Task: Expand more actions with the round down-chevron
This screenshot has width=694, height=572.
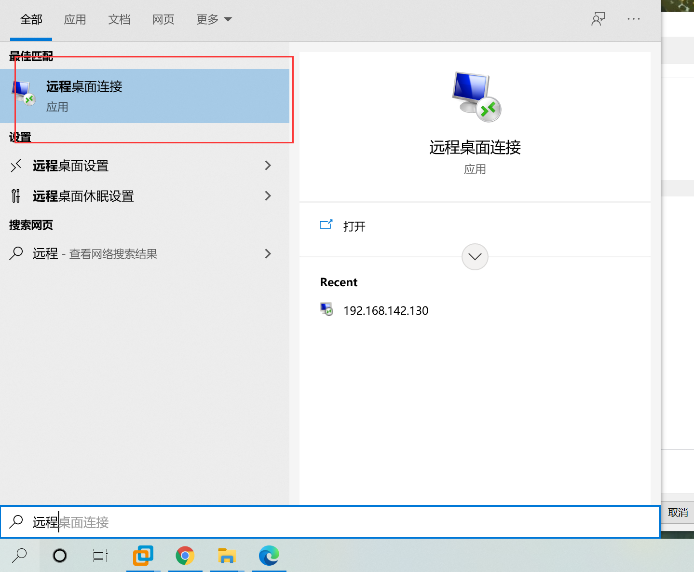Action: click(475, 257)
